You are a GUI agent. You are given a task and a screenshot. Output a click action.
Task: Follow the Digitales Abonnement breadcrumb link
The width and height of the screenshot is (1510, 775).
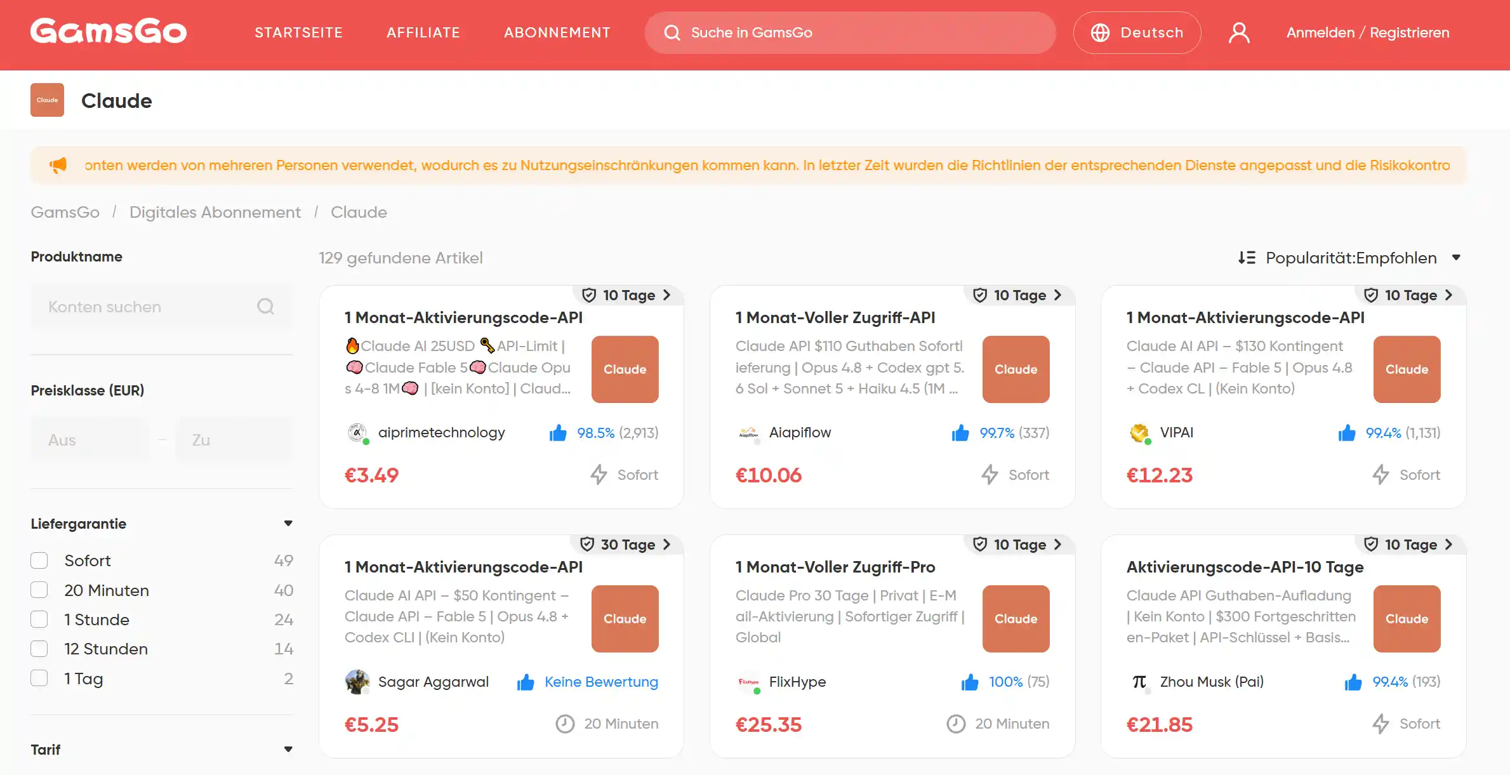(215, 212)
